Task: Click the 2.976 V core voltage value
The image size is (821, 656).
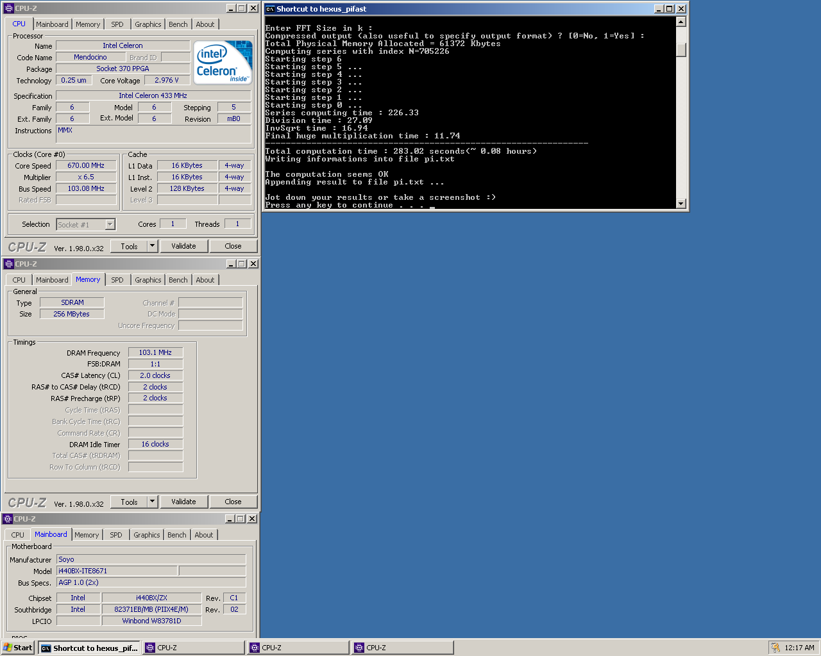Action: tap(167, 80)
